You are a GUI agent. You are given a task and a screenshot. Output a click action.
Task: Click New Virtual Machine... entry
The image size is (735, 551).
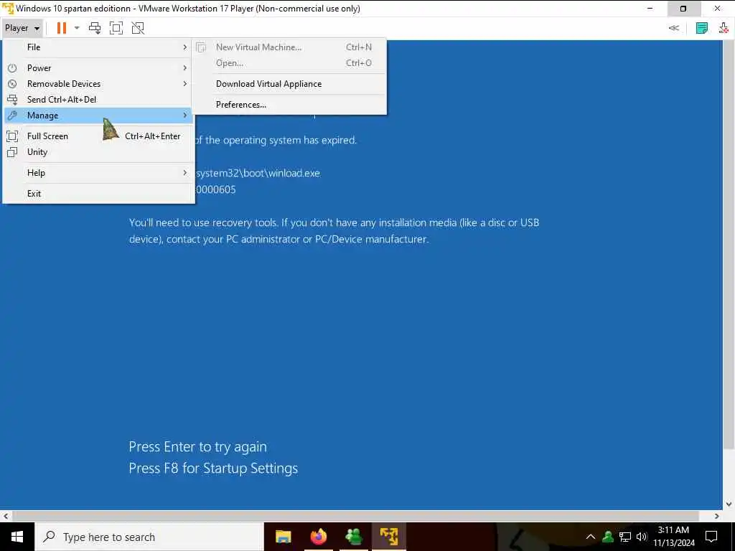(289, 47)
